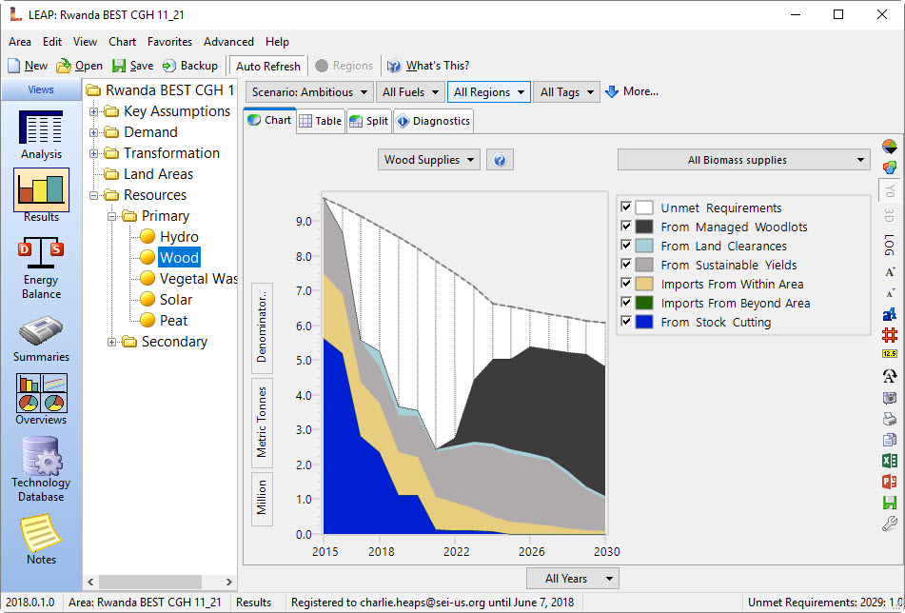Switch to the Split tab
This screenshot has width=905, height=613.
point(369,121)
